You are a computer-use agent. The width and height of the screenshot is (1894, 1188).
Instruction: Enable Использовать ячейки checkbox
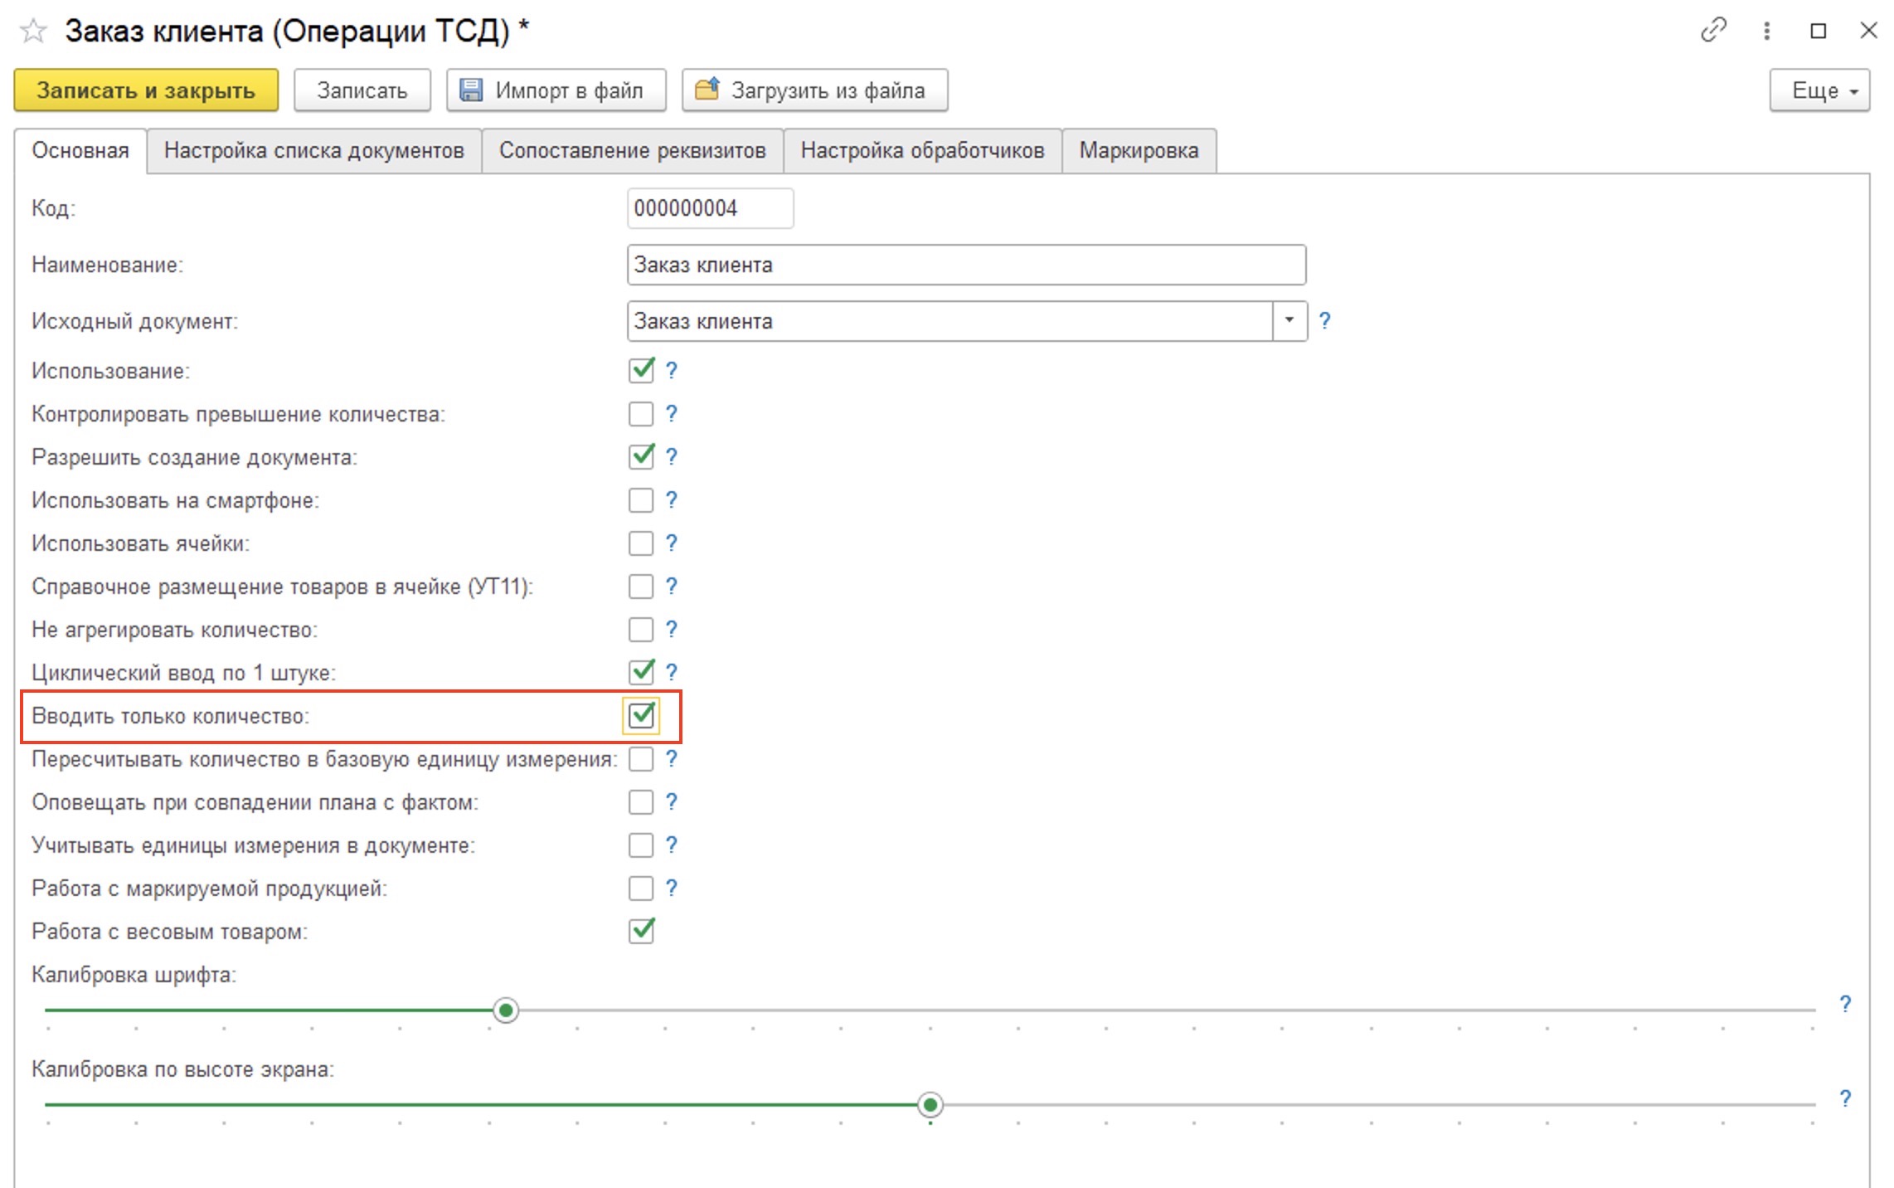pos(641,543)
